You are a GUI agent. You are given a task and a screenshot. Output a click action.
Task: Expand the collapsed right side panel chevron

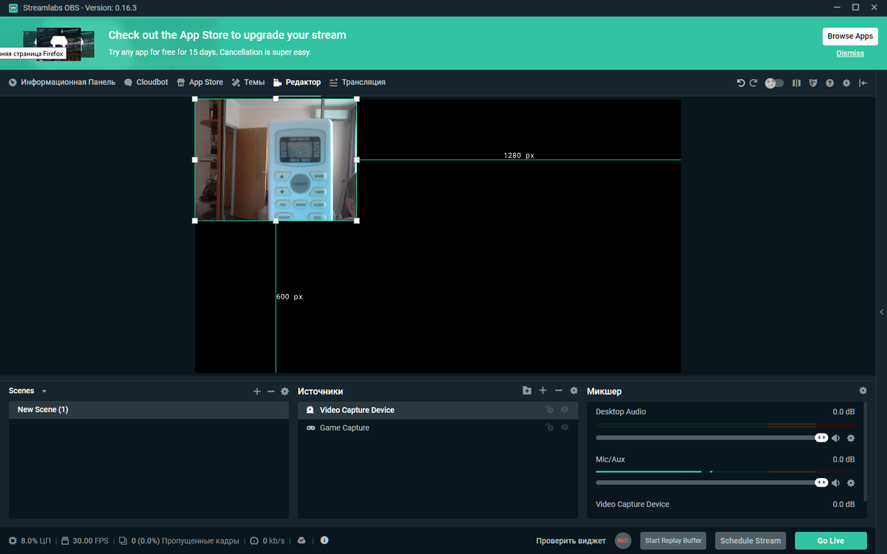point(881,312)
